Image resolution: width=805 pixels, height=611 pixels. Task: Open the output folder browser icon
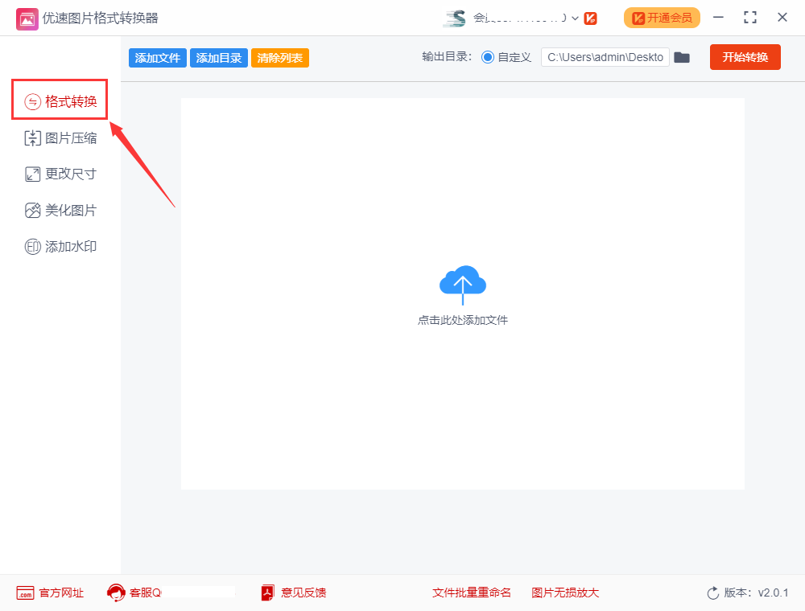[x=682, y=57]
